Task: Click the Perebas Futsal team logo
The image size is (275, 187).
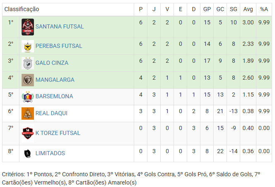Action: pos(28,46)
